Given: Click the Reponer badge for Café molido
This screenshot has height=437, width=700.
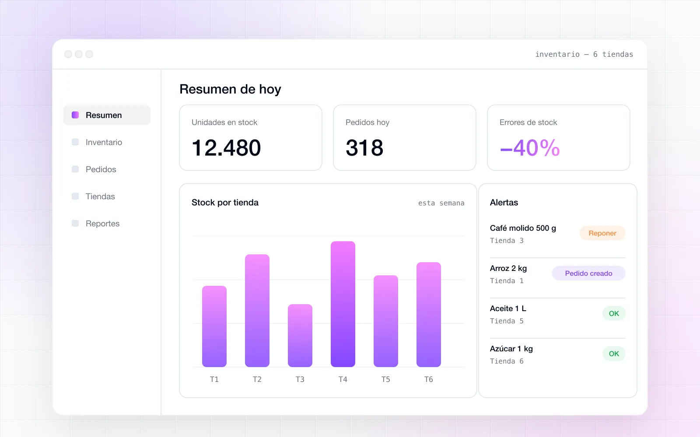Looking at the screenshot, I should coord(602,233).
